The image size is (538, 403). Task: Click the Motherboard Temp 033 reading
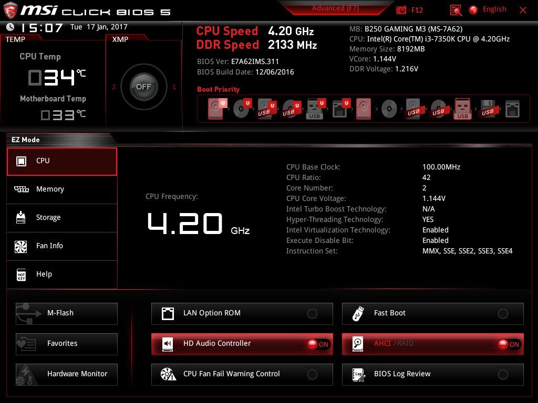click(63, 115)
